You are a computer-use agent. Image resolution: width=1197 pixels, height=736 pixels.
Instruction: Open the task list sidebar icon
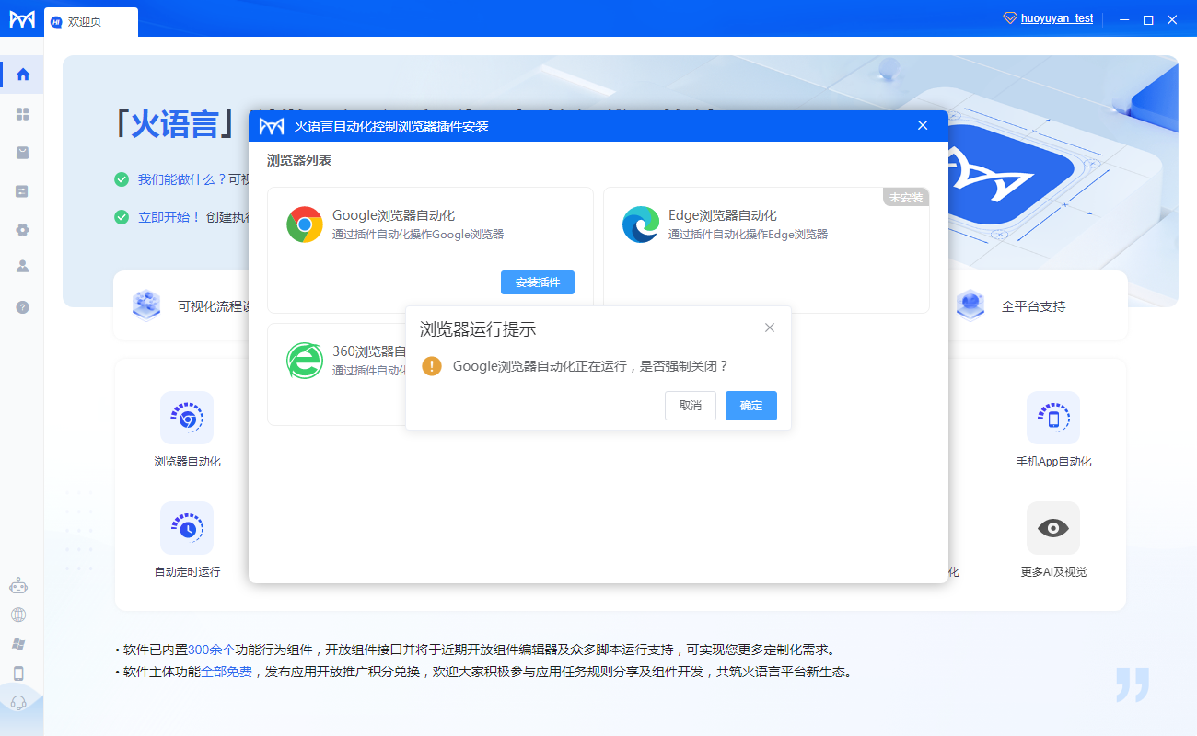[23, 191]
